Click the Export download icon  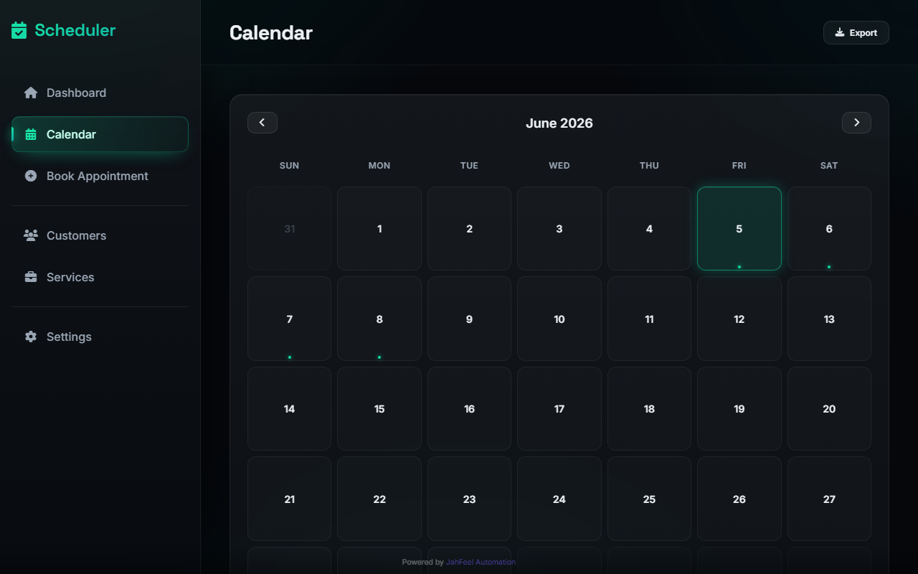(x=840, y=32)
